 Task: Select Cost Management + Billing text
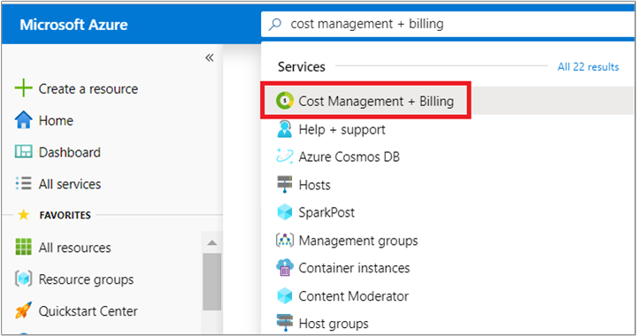(x=376, y=101)
